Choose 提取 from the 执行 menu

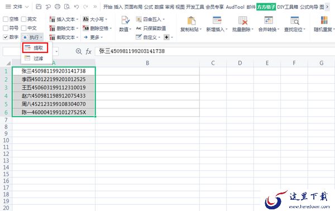coord(35,48)
